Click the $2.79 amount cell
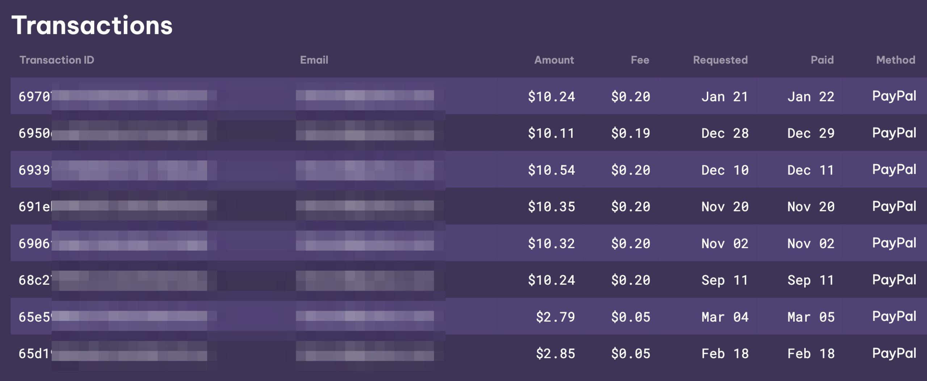Screen dimensions: 927x381 555,317
